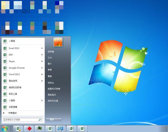The width and height of the screenshot is (168, 132).
Task: Click the icon next to Excel 2013
Action: click(5, 48)
